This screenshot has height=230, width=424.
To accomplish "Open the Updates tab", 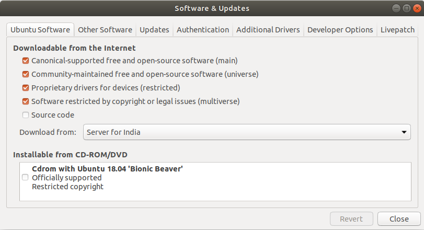I will coord(154,30).
